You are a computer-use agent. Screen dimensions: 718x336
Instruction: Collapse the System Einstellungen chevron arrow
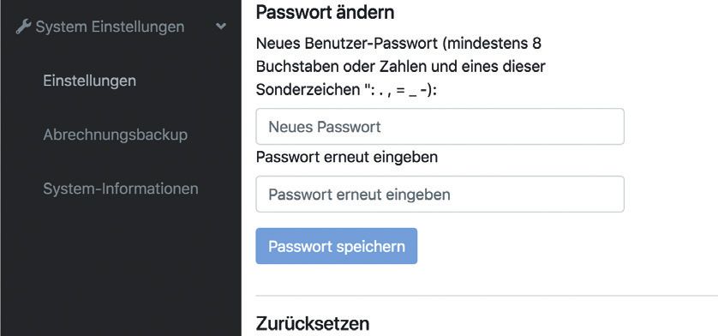coord(221,27)
